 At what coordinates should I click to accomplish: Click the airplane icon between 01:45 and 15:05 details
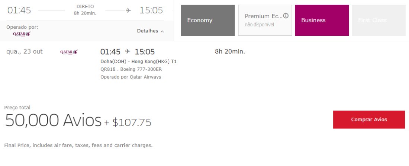[x=128, y=51]
